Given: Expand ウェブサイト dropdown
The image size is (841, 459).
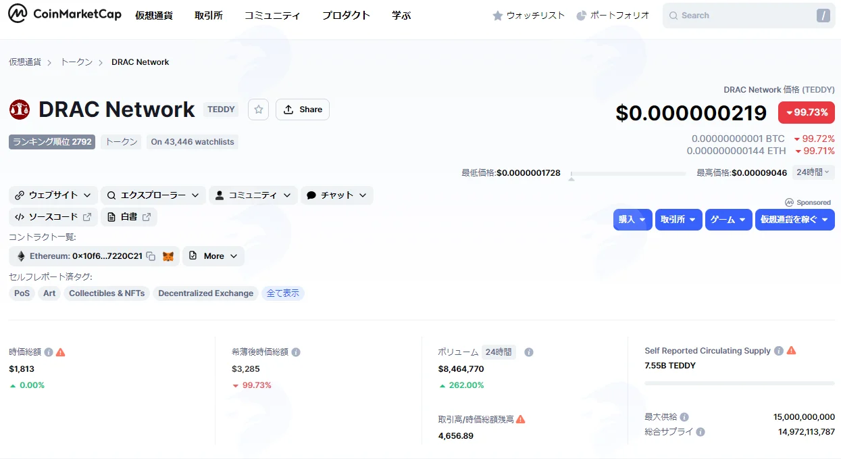Looking at the screenshot, I should [x=53, y=195].
